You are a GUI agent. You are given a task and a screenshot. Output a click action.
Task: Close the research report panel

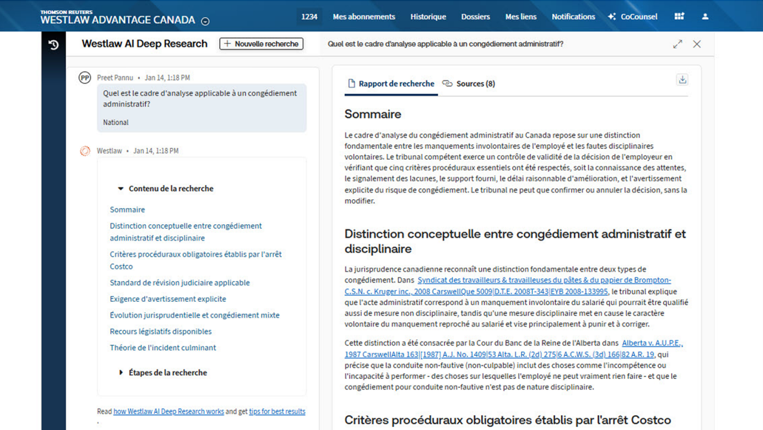coord(697,44)
